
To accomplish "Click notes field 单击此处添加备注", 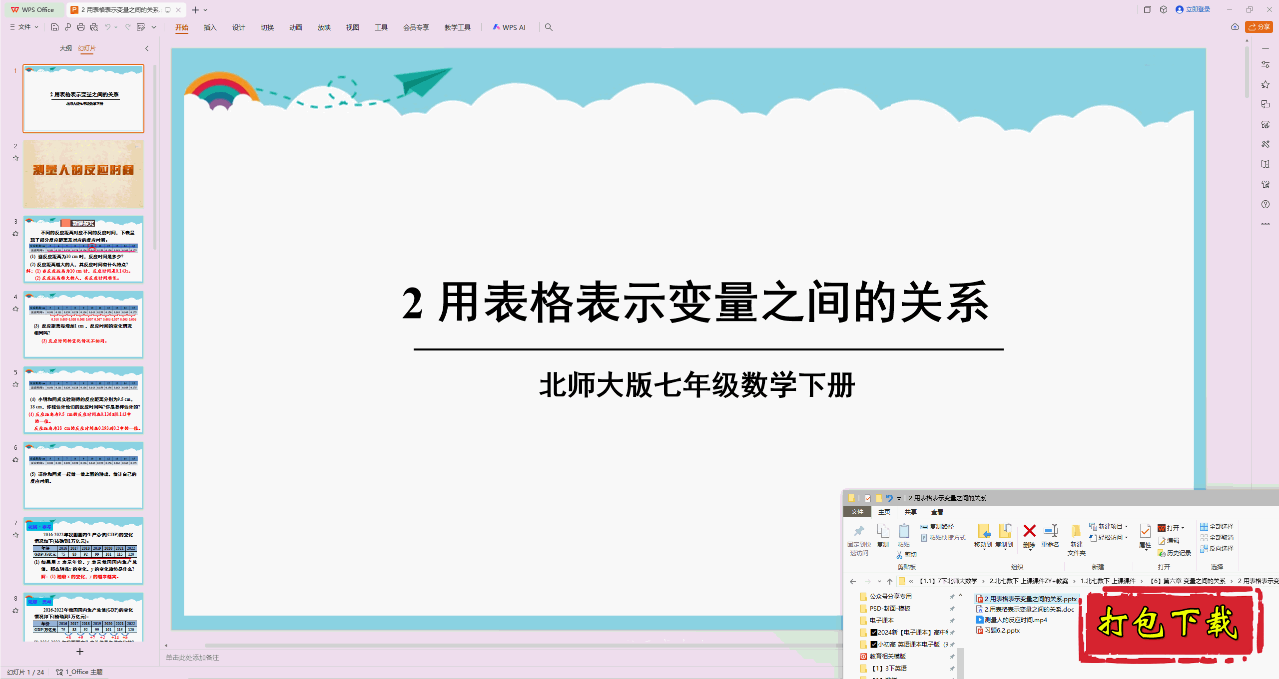I will point(192,658).
